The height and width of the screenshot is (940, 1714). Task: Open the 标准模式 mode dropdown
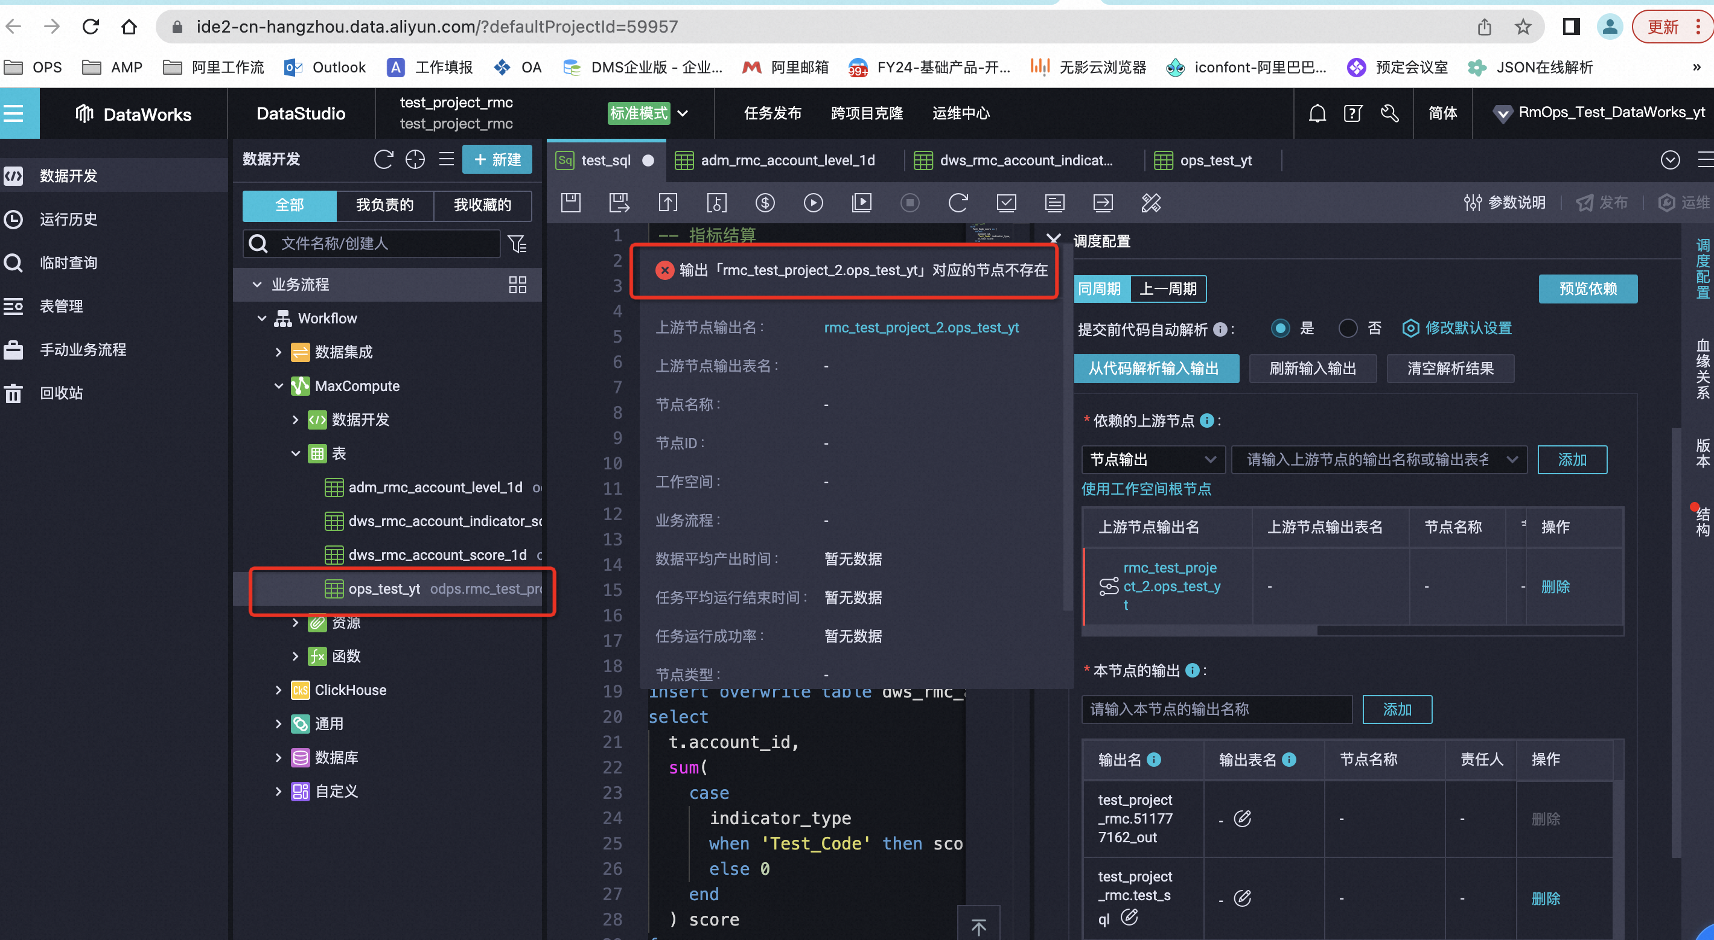pyautogui.click(x=648, y=114)
